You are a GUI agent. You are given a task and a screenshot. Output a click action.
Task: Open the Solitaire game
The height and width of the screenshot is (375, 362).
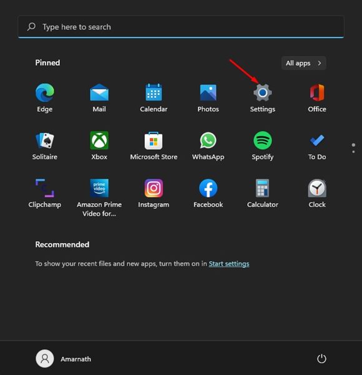[x=45, y=146]
